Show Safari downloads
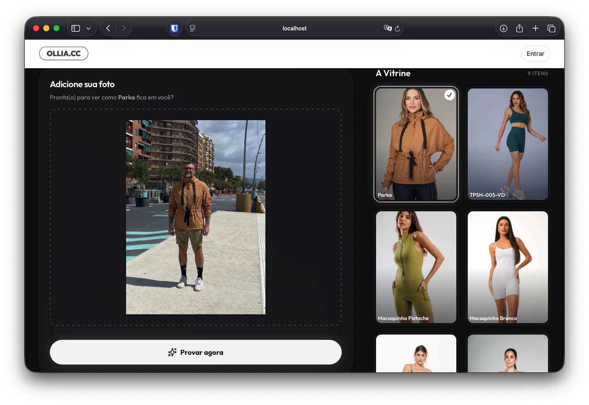Image resolution: width=589 pixels, height=405 pixels. pos(503,28)
